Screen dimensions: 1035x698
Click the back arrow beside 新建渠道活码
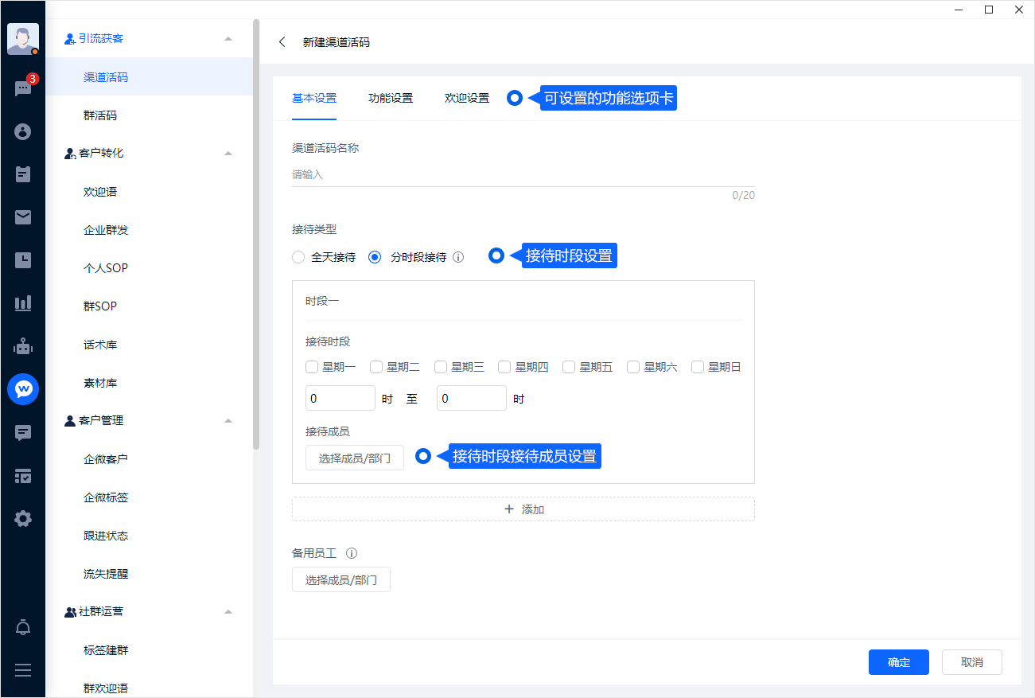tap(282, 42)
